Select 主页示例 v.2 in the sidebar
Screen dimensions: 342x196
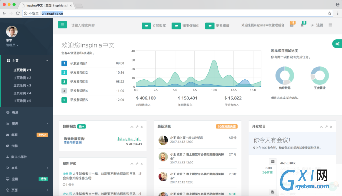point(22,78)
